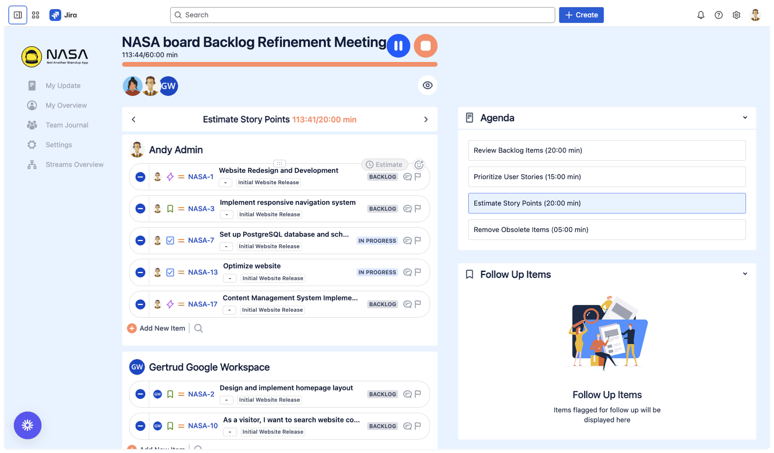Open the NASA-13 issue link

tap(203, 273)
